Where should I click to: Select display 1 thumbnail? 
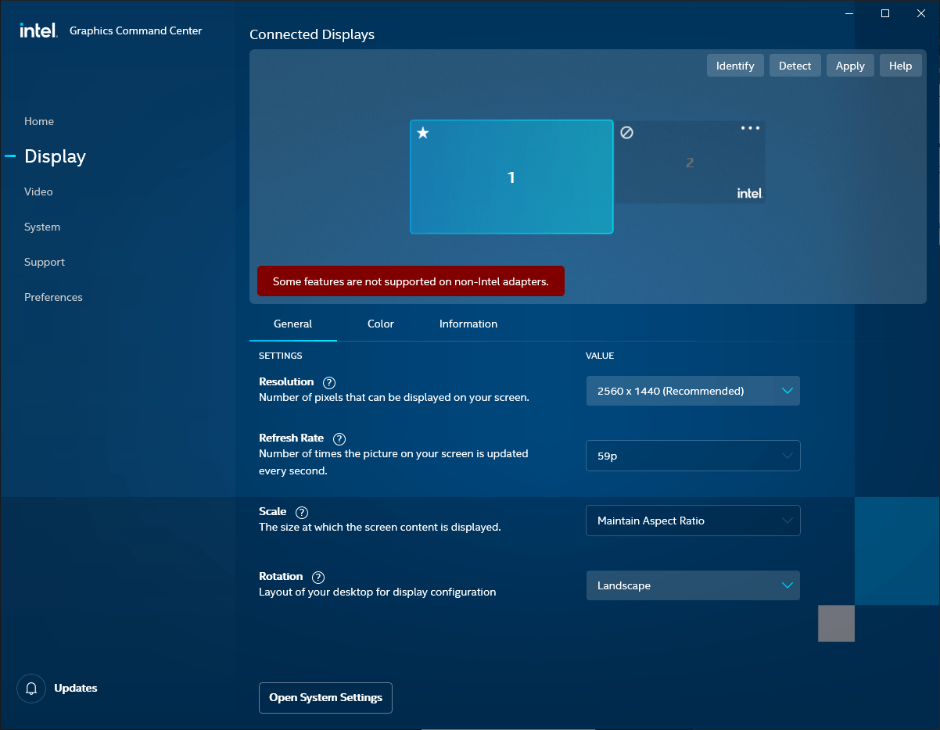pos(511,177)
